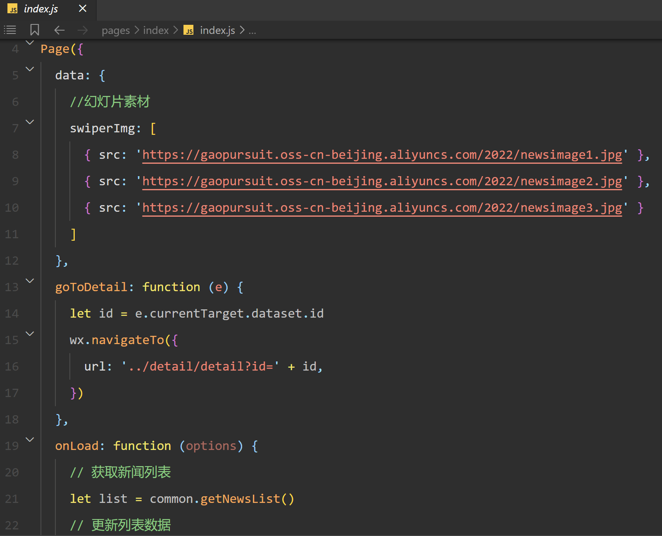
Task: Click the 'data' property on line 5
Action: pyautogui.click(x=69, y=75)
